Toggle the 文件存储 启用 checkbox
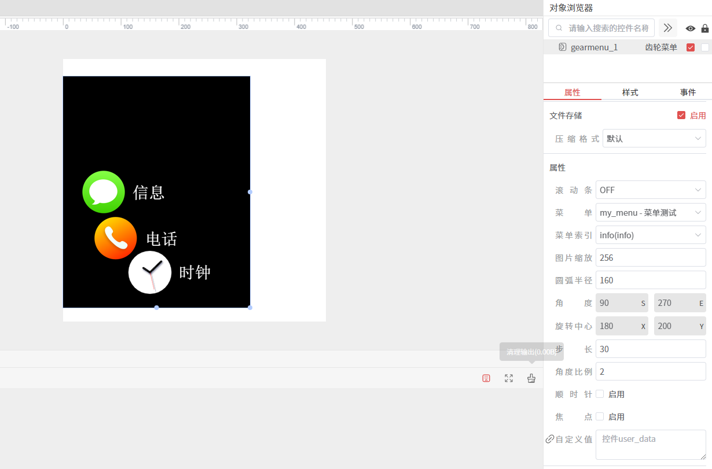 [681, 115]
